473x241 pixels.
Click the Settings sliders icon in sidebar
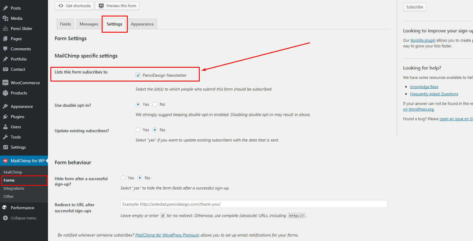pyautogui.click(x=5, y=147)
